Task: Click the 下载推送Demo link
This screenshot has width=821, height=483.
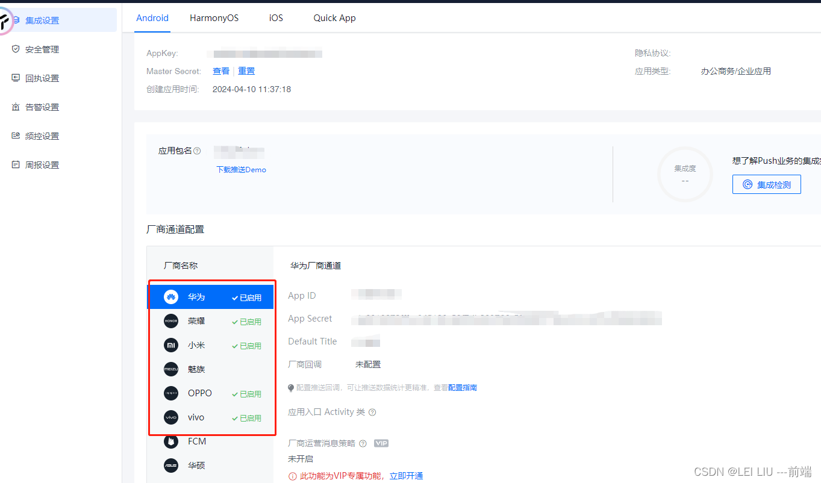Action: tap(242, 170)
